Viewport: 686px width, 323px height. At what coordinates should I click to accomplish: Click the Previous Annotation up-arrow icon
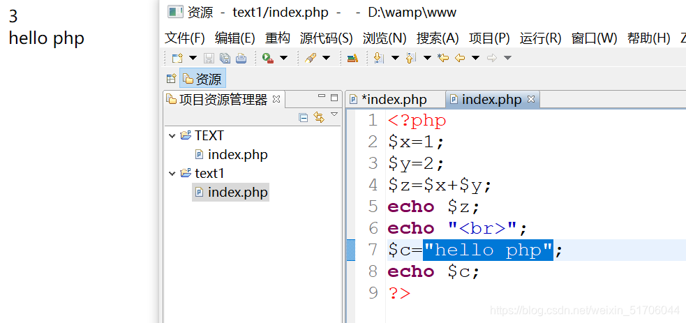411,58
